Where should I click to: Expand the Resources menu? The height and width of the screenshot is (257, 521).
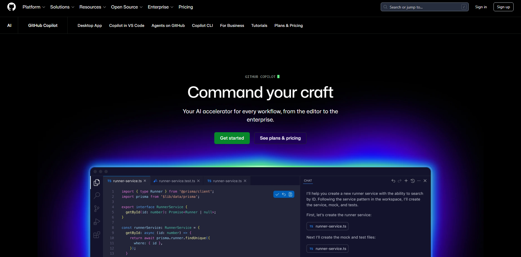(93, 7)
